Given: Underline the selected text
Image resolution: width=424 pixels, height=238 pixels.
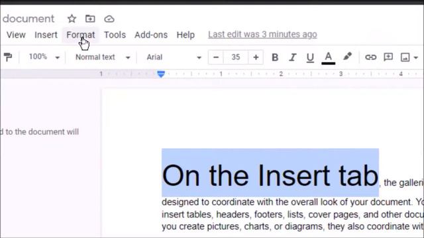Looking at the screenshot, I should coord(310,58).
